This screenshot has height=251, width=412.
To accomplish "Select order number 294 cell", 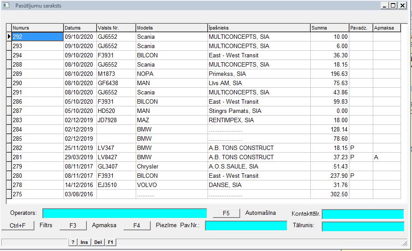I will point(37,55).
